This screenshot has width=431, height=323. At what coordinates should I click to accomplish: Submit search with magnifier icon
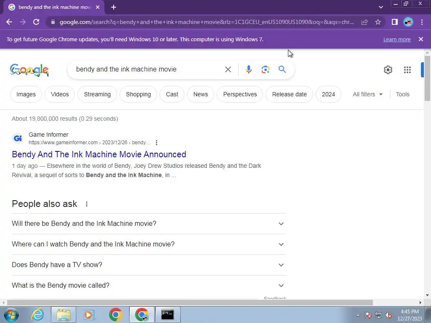[282, 69]
